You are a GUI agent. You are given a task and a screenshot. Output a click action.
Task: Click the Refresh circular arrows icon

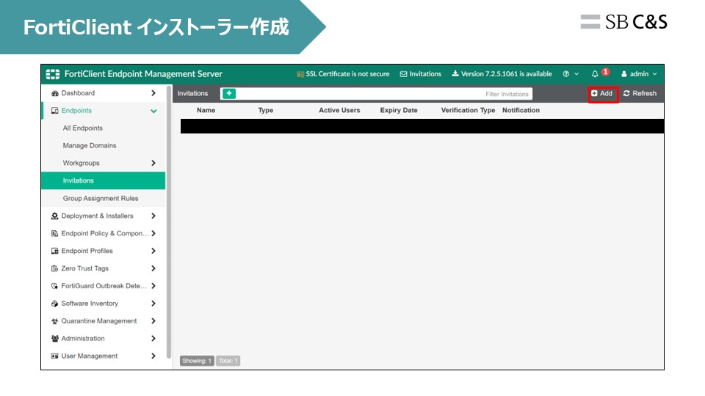click(x=626, y=93)
